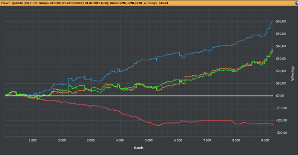Image resolution: width=298 pixels, height=155 pixels.
Task: Click the $40,00 y-axis label
Action: [x=281, y=46]
